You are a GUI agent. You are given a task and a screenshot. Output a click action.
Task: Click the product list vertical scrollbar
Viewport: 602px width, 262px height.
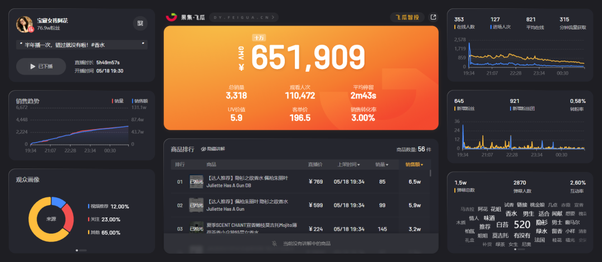click(x=430, y=174)
